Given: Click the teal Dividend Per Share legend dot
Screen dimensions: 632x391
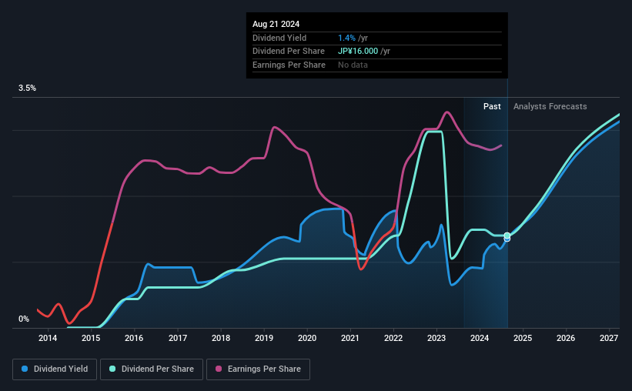Looking at the screenshot, I should 112,369.
